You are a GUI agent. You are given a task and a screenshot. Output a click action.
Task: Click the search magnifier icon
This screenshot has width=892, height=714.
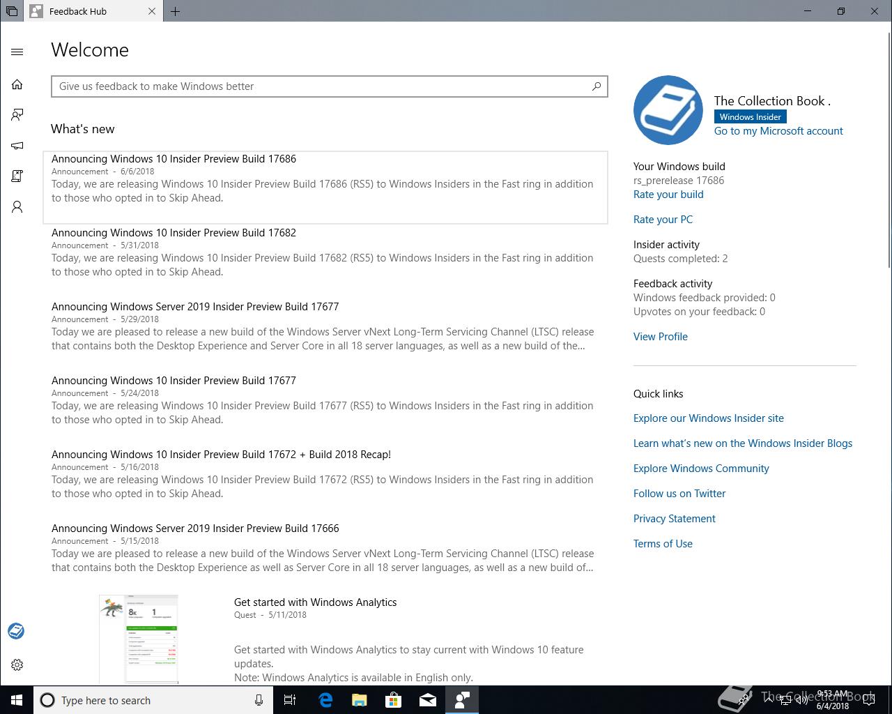[x=597, y=86]
